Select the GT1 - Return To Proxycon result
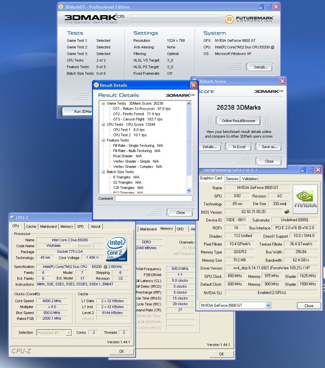Viewport: 325px width, 368px height. 142,109
